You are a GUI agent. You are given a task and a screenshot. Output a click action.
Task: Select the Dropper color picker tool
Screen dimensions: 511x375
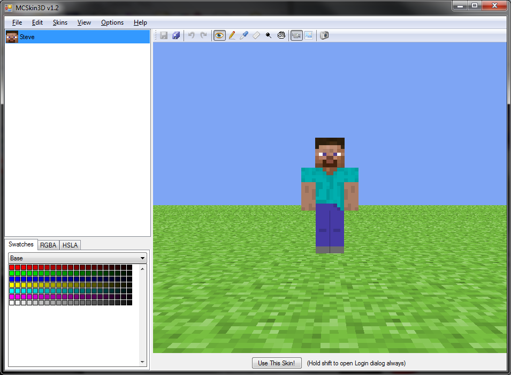[x=244, y=35]
